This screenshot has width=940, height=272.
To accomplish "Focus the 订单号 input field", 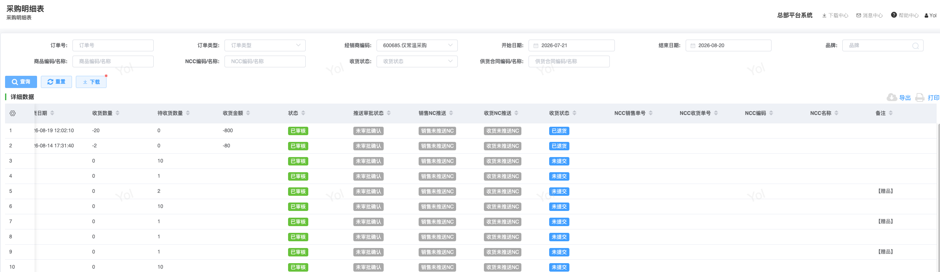I will (113, 45).
